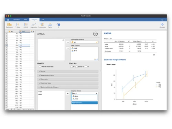Screen dimensions: 172x129
Task: Enable the partial η² checkbox
Action: coord(77,67)
